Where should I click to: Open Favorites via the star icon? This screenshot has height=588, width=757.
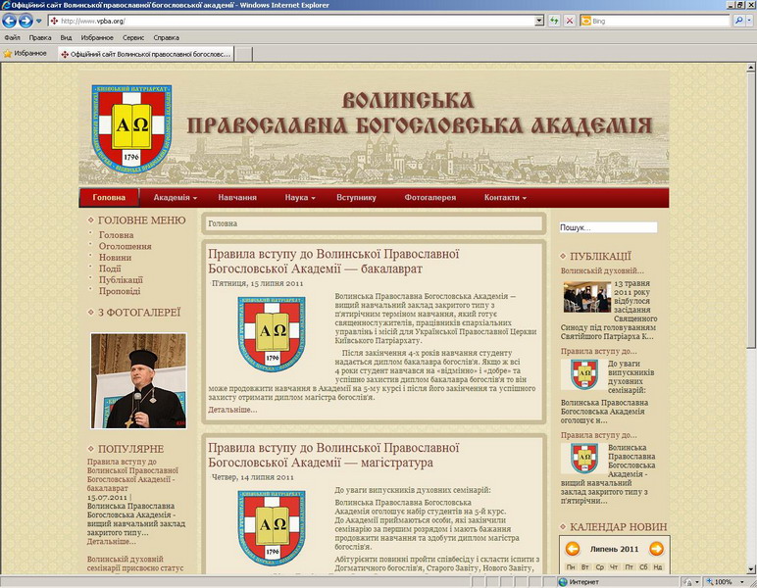8,54
